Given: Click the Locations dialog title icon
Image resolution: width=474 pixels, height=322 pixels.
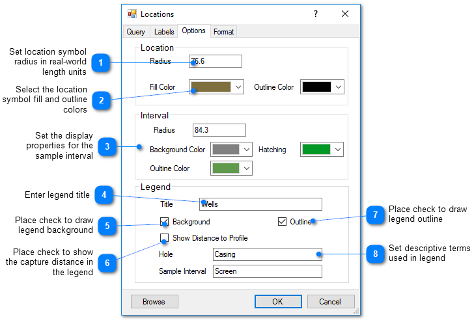Looking at the screenshot, I should 132,14.
